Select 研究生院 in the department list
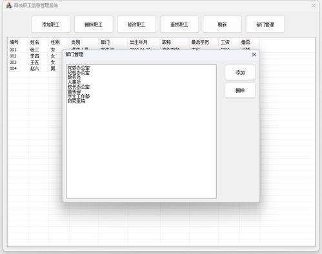Image resolution: width=322 pixels, height=254 pixels. pos(76,101)
